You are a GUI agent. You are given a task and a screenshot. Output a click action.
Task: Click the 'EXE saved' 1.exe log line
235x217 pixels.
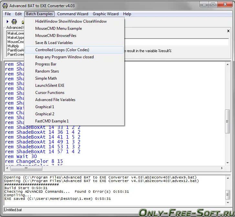pyautogui.click(x=58, y=199)
